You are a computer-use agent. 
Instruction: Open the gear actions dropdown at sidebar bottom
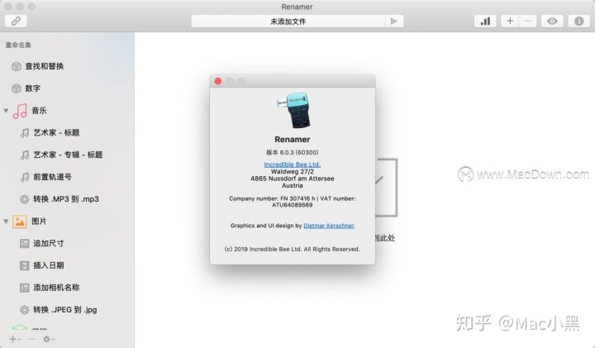pos(49,339)
